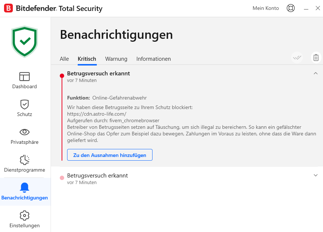Switch to the Warnung tab
323x232 pixels.
coord(116,59)
